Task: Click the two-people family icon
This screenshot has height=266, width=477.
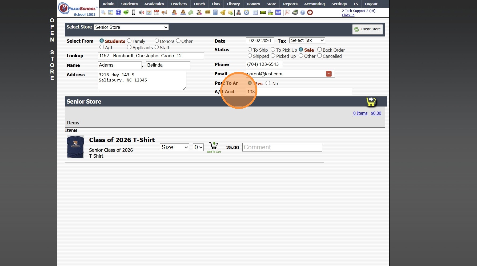Action: (199, 13)
